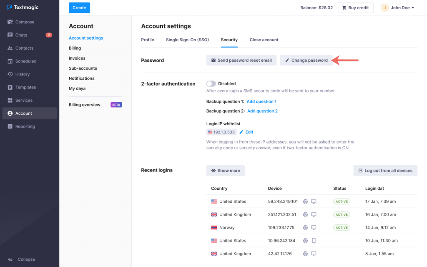Open the Scheduled messages page
The height and width of the screenshot is (267, 427).
[x=26, y=61]
